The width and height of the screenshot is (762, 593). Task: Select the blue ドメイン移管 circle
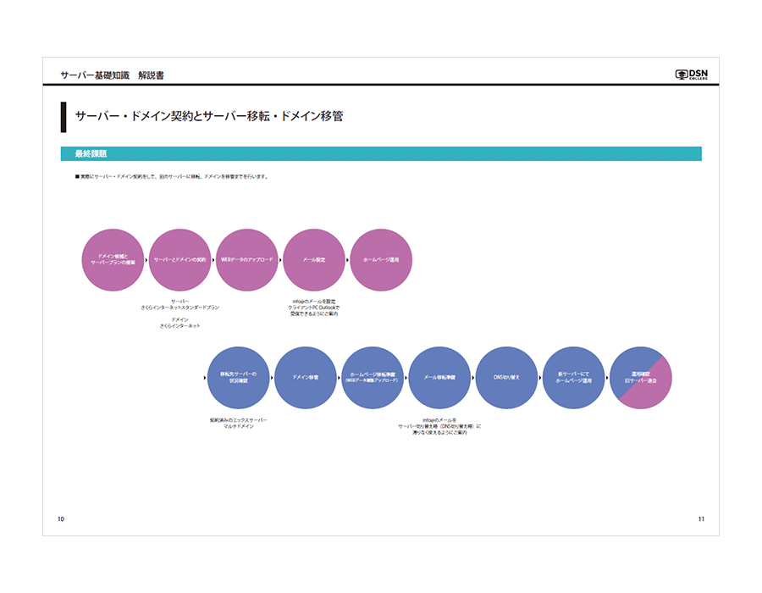pyautogui.click(x=306, y=378)
